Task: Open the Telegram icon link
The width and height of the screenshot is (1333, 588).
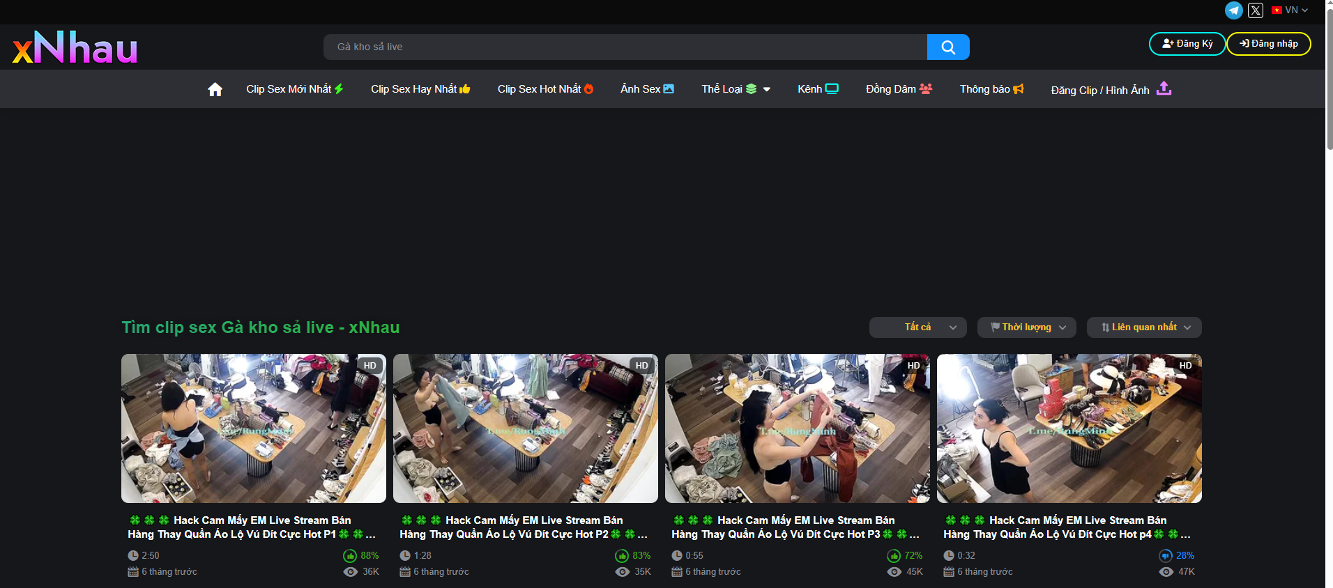Action: [1233, 10]
